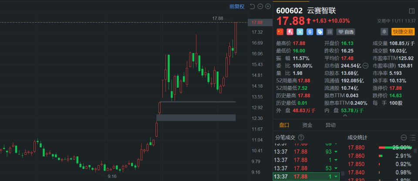Click the 股息率TTM 0.240% value
Image resolution: width=418 pixels, height=181 pixels.
coord(359,103)
